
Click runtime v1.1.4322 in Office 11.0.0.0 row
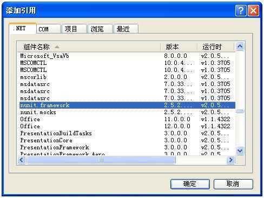[x=216, y=119]
